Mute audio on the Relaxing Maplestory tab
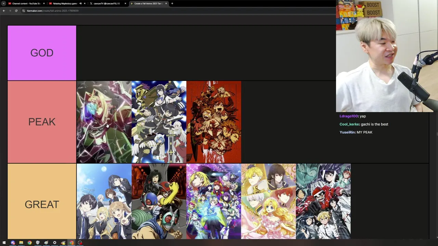438x246 pixels. tap(80, 3)
